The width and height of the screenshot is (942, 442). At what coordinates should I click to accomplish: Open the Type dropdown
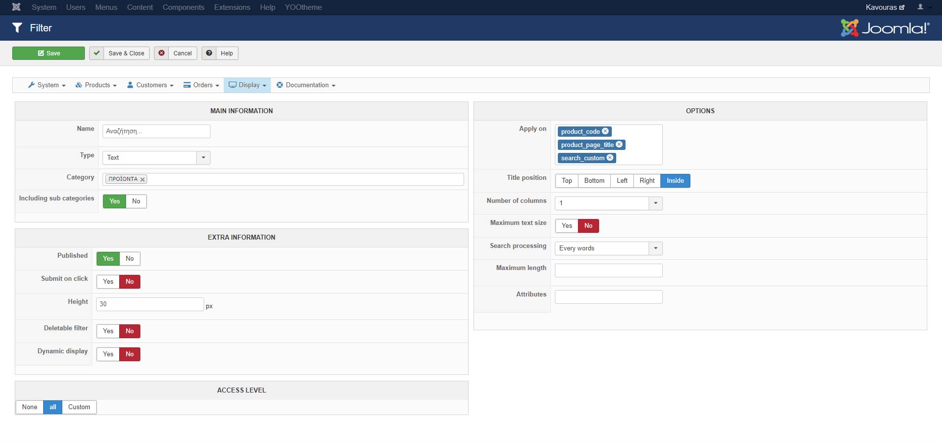pos(157,158)
